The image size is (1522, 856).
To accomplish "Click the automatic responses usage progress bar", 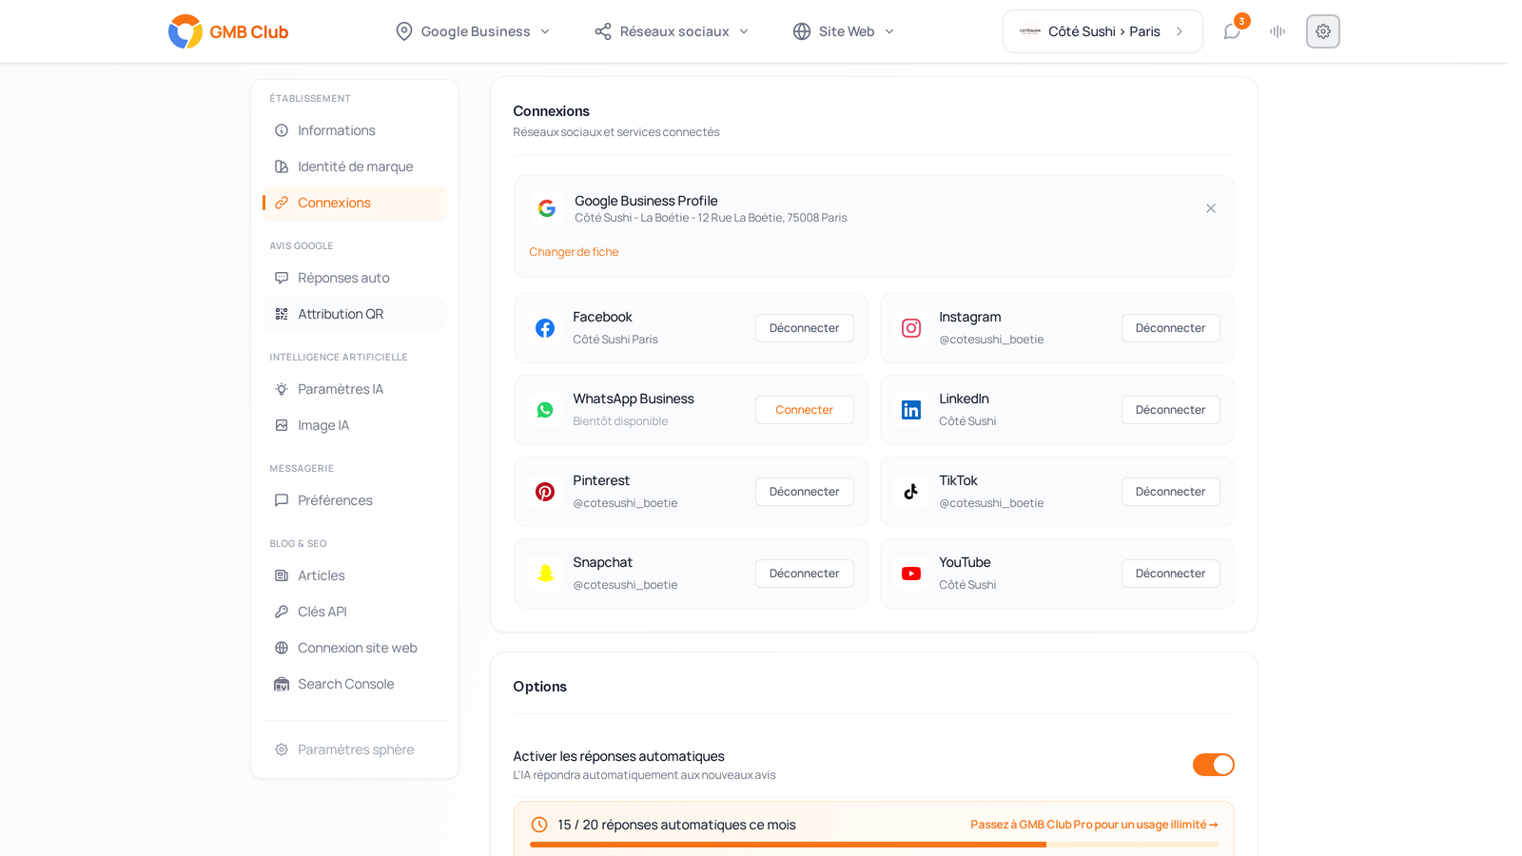I will coord(874,845).
